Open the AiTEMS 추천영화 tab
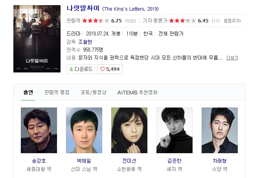Image resolution: width=259 pixels, height=178 pixels. tap(138, 93)
